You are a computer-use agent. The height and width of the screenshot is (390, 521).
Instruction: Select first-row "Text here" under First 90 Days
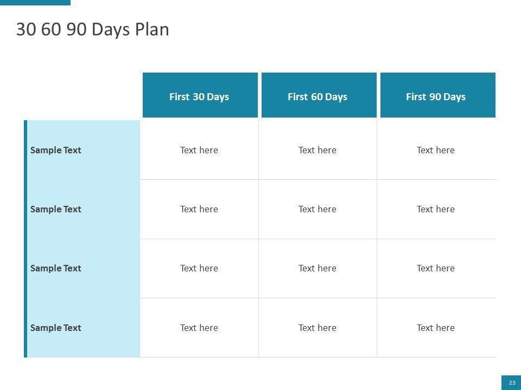click(x=436, y=150)
